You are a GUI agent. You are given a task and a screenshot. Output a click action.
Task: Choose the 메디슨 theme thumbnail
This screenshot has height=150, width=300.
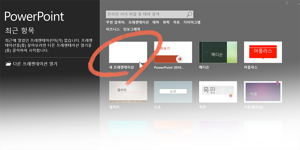(x=218, y=52)
